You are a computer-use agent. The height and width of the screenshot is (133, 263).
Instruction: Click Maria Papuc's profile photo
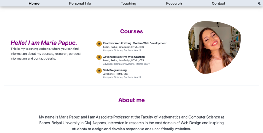(214, 47)
